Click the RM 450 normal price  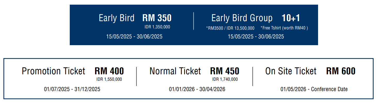pos(225,71)
